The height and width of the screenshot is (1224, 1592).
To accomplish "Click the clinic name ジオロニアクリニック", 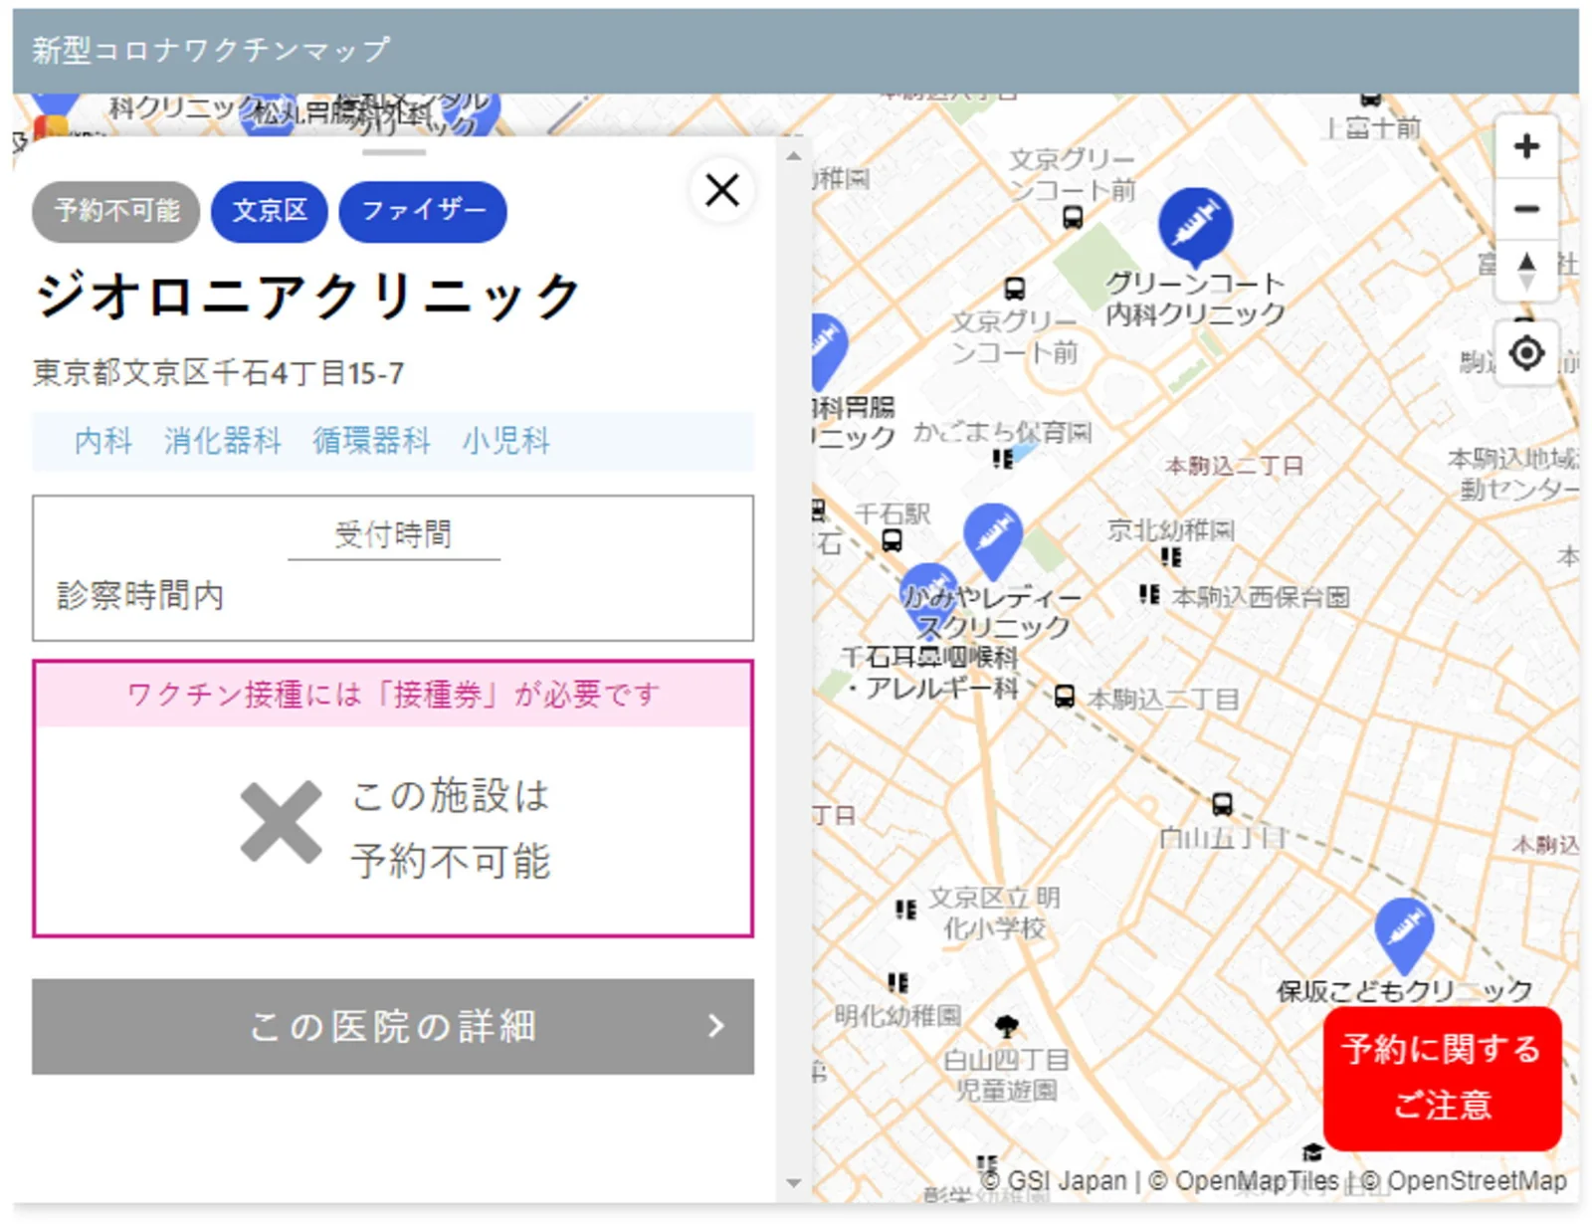I will pos(308,297).
